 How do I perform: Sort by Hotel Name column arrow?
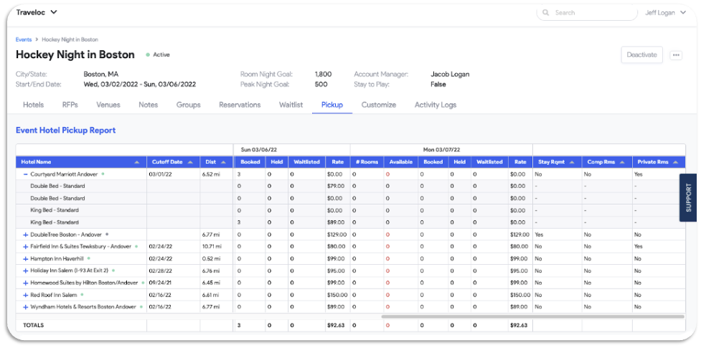coord(136,163)
